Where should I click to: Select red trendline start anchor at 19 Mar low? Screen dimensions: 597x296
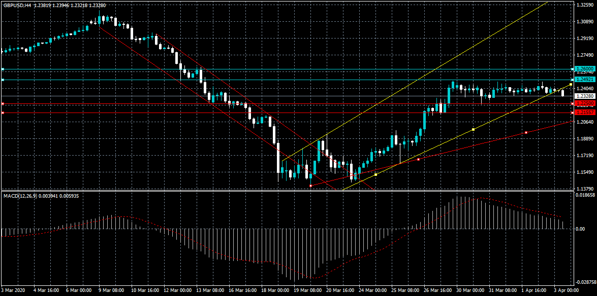tap(311, 186)
